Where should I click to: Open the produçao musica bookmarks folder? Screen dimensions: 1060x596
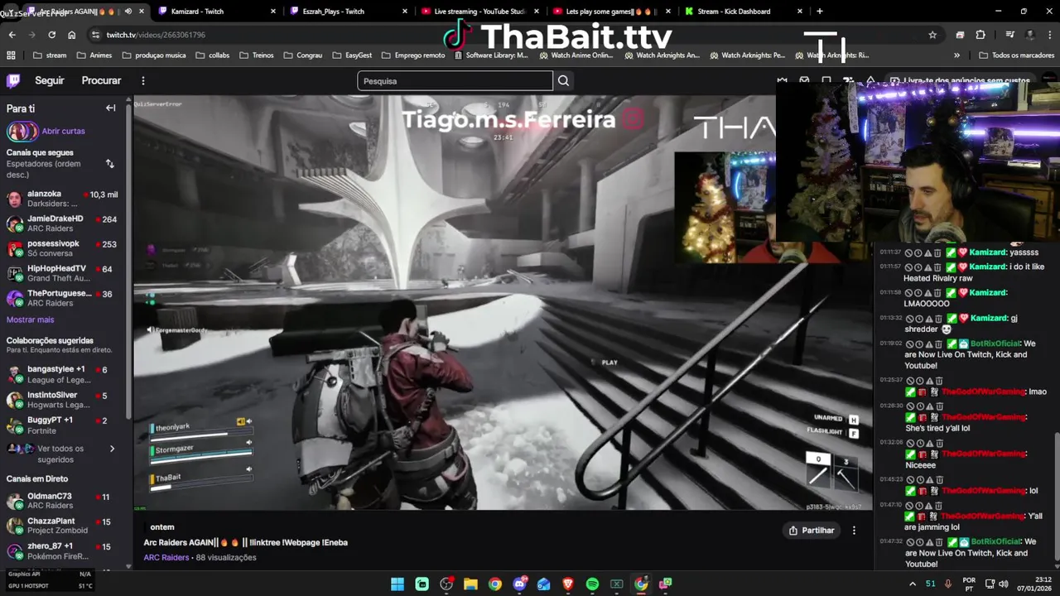click(156, 55)
